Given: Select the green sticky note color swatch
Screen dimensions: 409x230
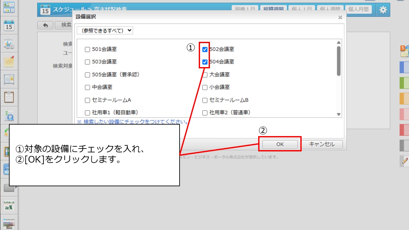Looking at the screenshot, I should [x=405, y=83].
